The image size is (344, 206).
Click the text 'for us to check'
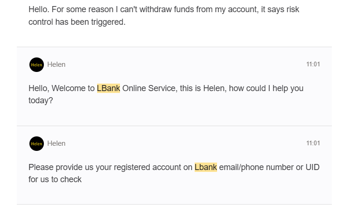click(x=55, y=179)
